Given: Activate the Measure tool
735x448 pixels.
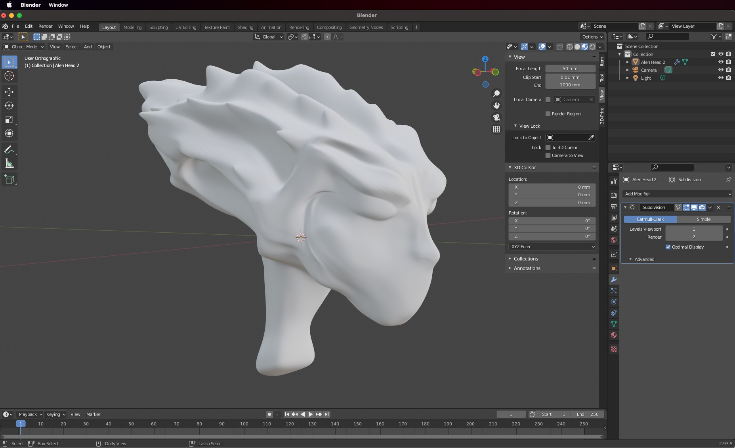Looking at the screenshot, I should (9, 164).
